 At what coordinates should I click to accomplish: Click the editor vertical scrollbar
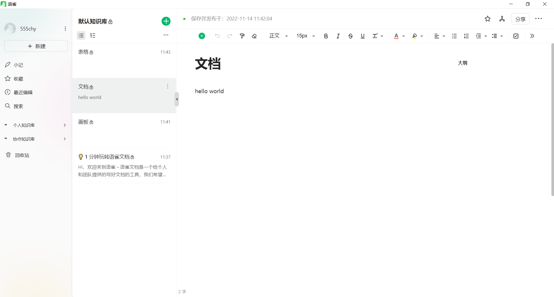click(x=553, y=120)
